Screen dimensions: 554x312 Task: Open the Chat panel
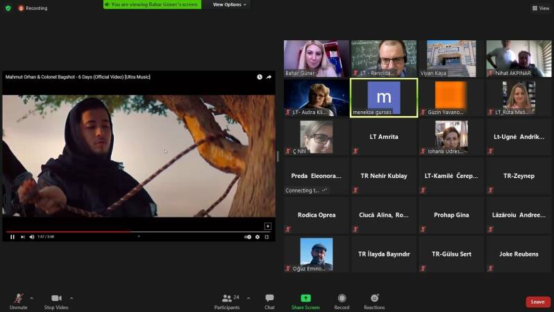point(269,302)
